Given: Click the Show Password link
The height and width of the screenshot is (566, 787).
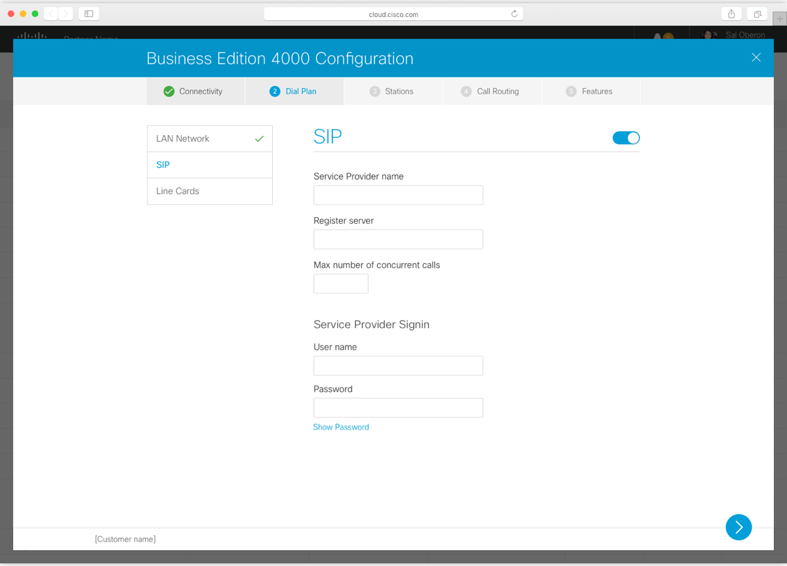Looking at the screenshot, I should coord(341,427).
